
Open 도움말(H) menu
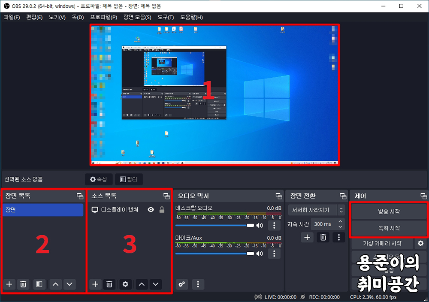point(191,17)
